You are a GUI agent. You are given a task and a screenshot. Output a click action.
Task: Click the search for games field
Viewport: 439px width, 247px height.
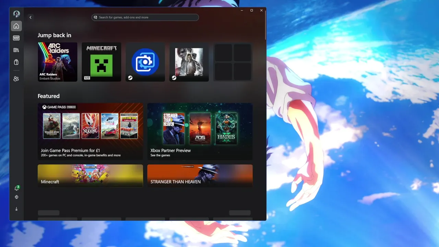tap(145, 17)
